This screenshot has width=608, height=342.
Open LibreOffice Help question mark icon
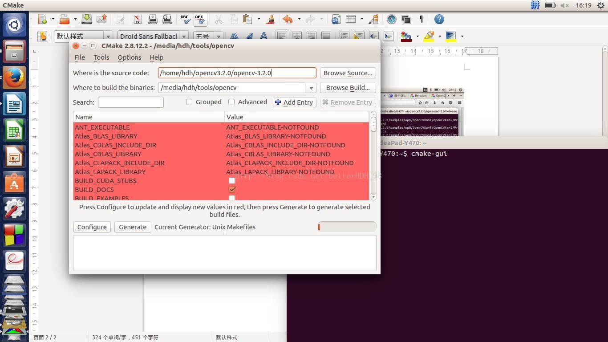pyautogui.click(x=439, y=19)
